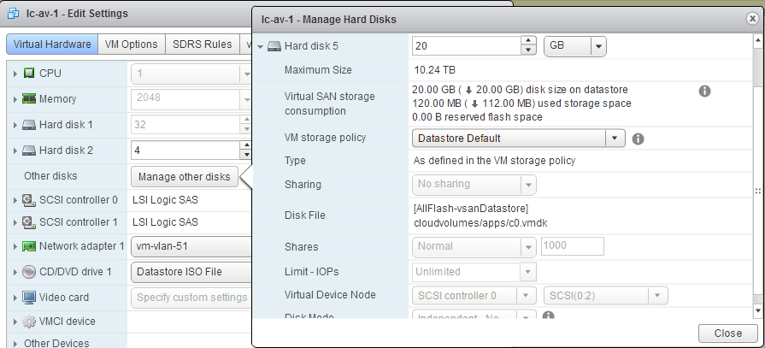Click the info icon beside Disk Mode
This screenshot has height=348, width=765.
pyautogui.click(x=546, y=316)
